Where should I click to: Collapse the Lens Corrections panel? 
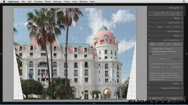pos(182,40)
